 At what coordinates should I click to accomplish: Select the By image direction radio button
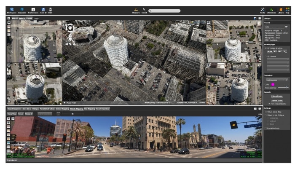point(266,48)
